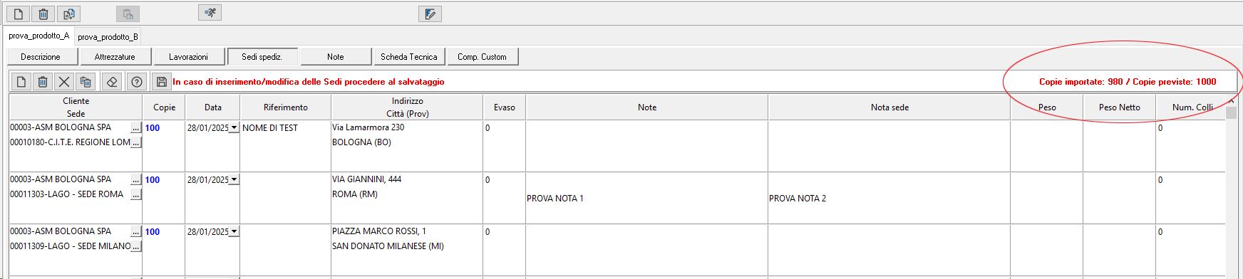This screenshot has width=1243, height=279.
Task: Switch to the prova_prodotto_B tab
Action: (x=108, y=37)
